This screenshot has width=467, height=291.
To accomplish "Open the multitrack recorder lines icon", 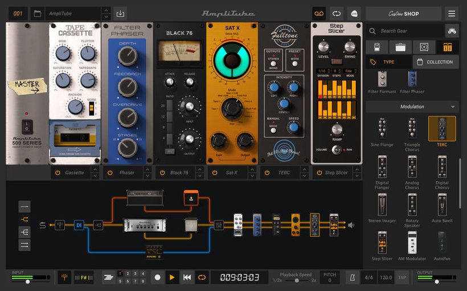I will tap(109, 277).
